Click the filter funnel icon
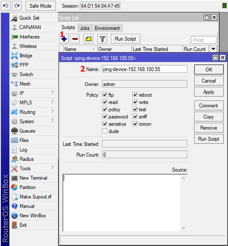 point(102,39)
